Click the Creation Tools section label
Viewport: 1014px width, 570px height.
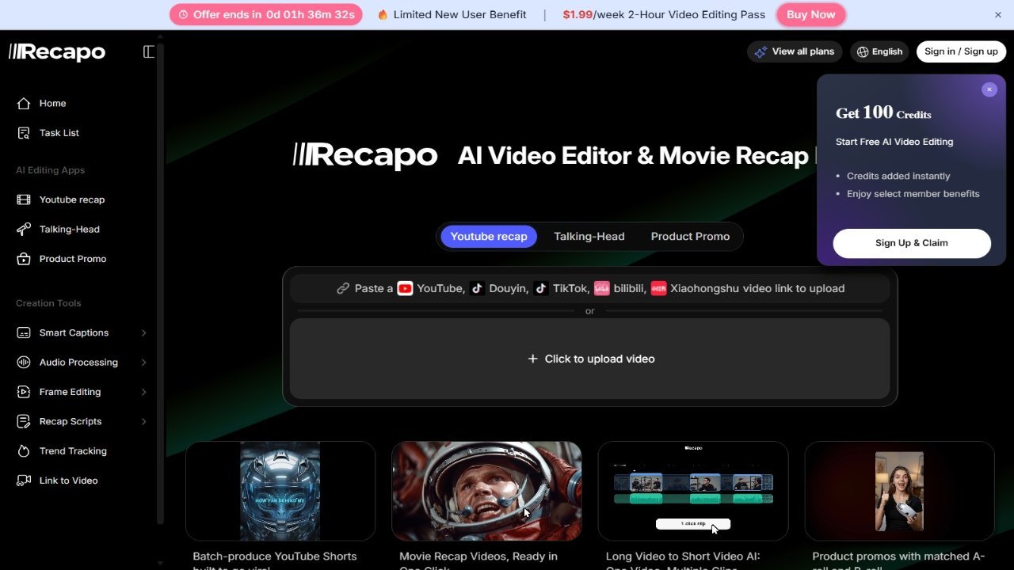pos(48,303)
